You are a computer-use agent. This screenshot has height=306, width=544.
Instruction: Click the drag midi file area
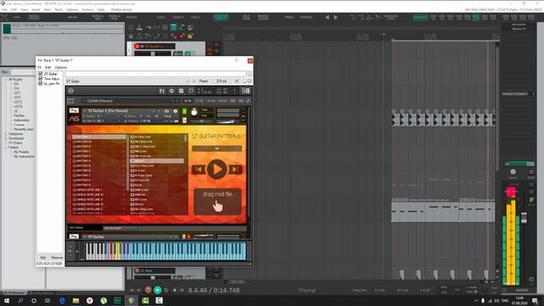(x=218, y=201)
